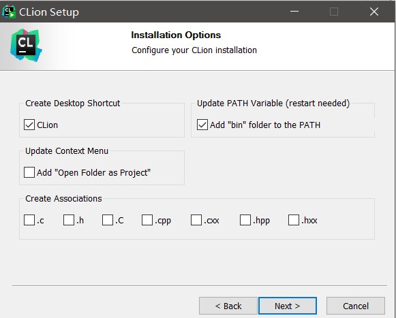Go to the next setup step
The image size is (396, 318).
click(288, 306)
